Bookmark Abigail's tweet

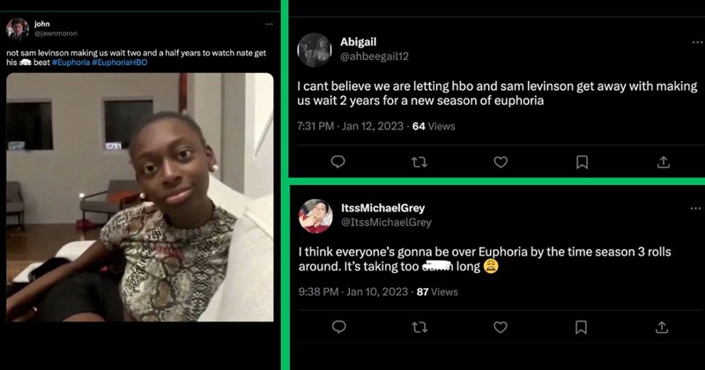[582, 162]
